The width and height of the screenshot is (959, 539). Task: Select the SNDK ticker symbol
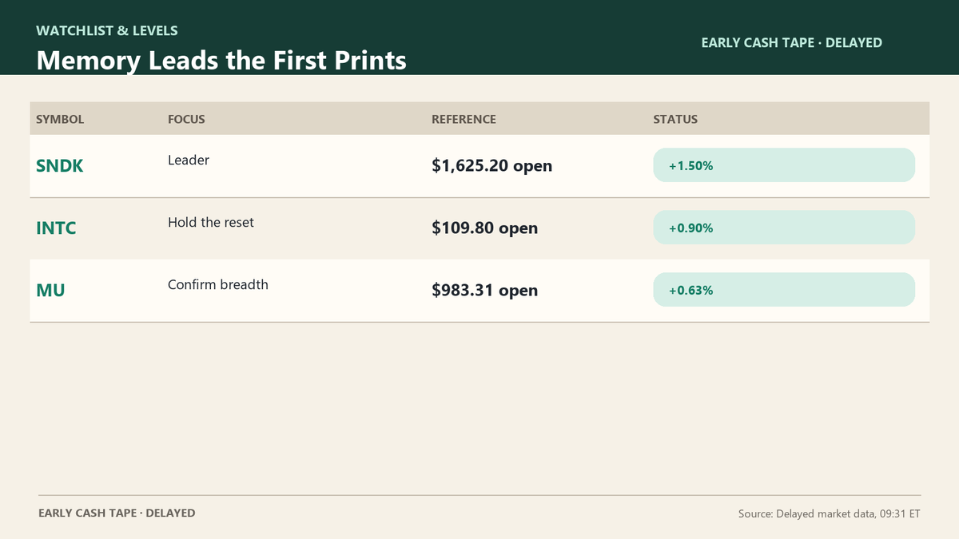coord(60,166)
